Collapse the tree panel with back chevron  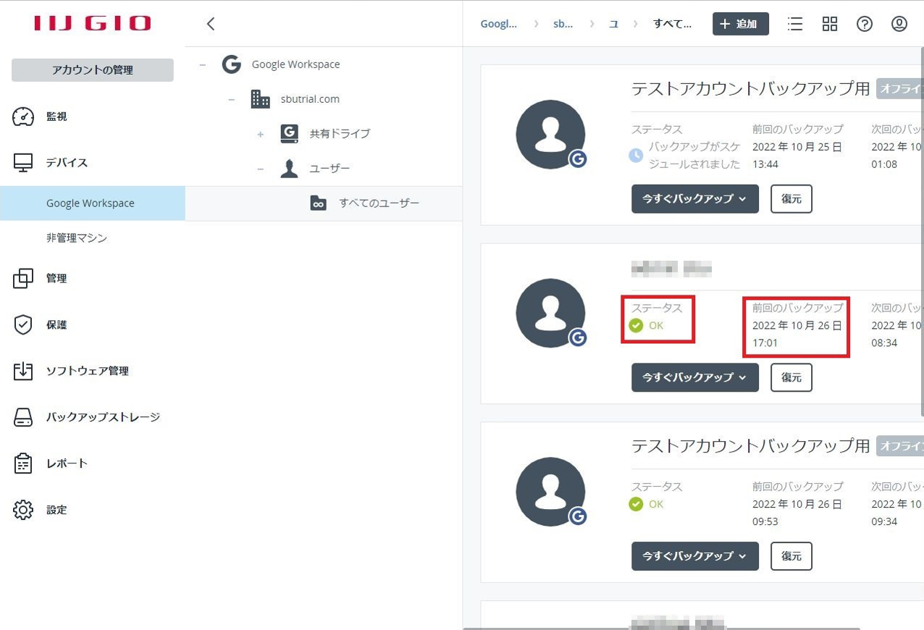click(211, 24)
